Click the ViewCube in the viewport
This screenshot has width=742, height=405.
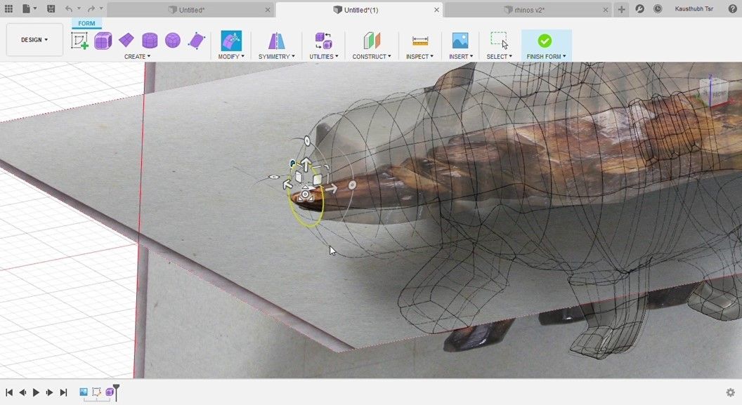pyautogui.click(x=713, y=91)
